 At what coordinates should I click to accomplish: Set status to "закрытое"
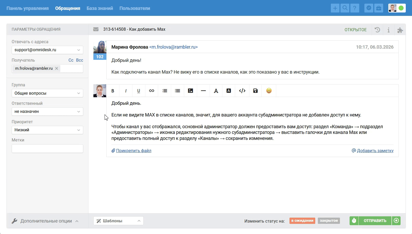coord(329,221)
